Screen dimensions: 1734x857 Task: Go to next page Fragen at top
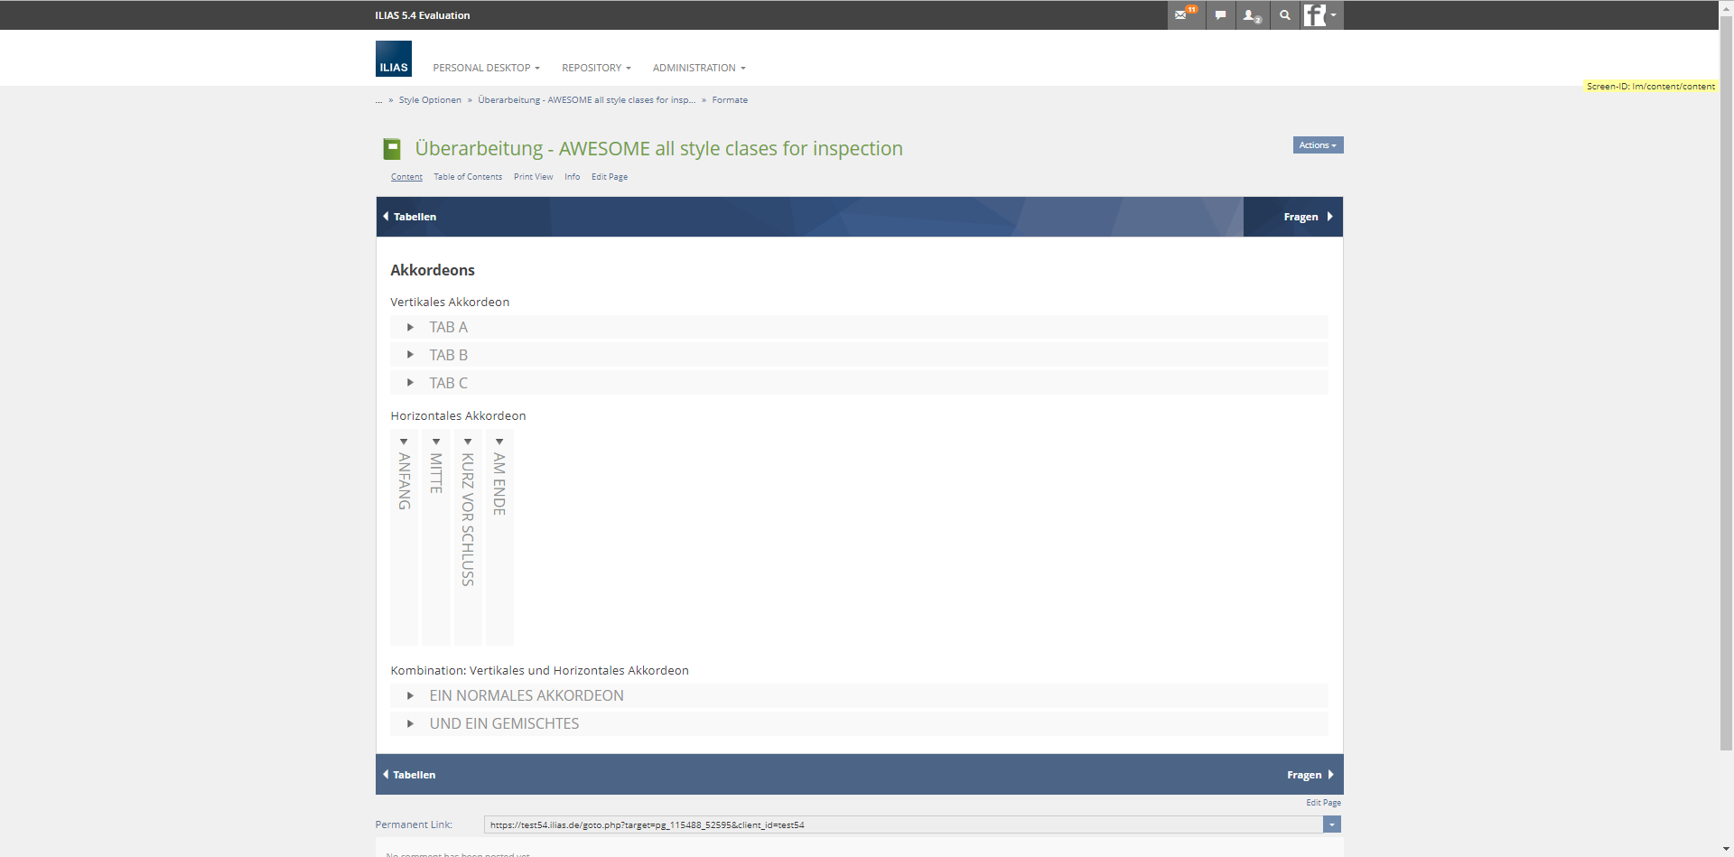coord(1308,217)
